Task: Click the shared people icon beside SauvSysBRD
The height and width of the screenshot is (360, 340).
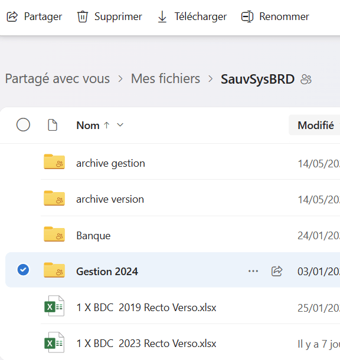Action: tap(306, 80)
